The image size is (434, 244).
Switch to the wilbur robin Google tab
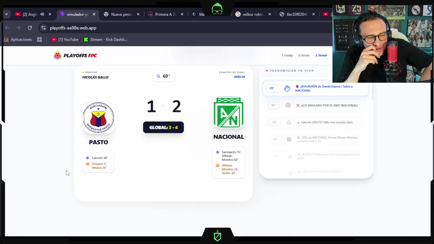point(253,14)
